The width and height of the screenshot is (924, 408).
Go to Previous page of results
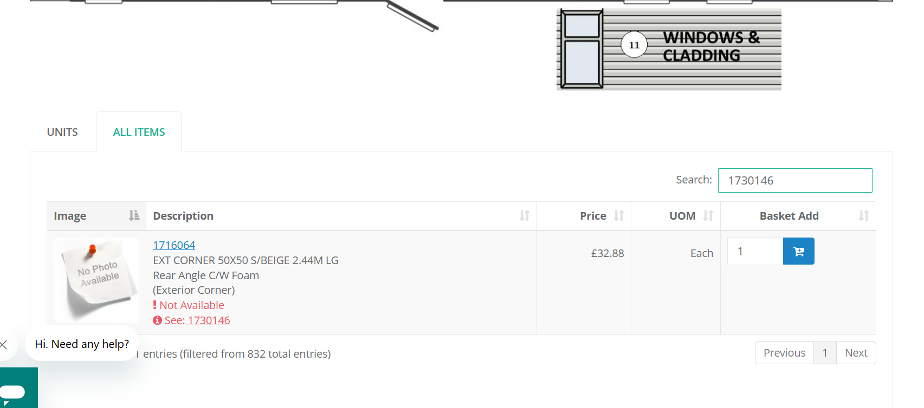[784, 353]
